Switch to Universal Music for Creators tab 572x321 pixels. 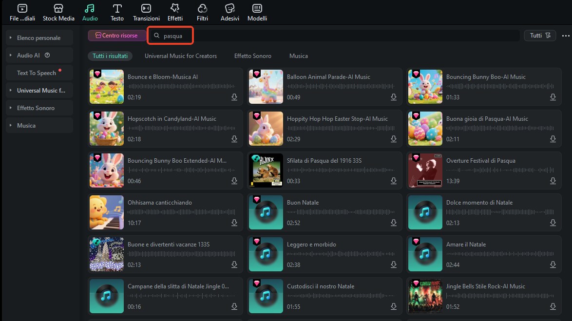180,56
